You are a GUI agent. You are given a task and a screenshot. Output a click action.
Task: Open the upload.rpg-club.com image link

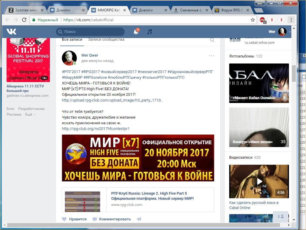[x=112, y=100]
